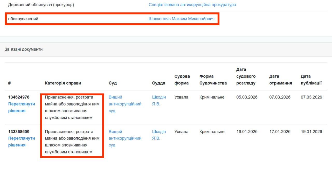The height and width of the screenshot is (169, 332).
Task: Open Вищий антикорупційний суд link in row 133368609
Action: click(x=125, y=138)
